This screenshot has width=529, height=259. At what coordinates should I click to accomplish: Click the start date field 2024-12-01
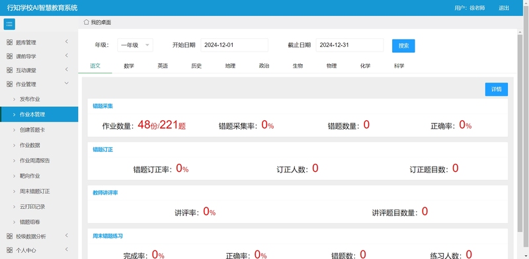click(x=235, y=45)
